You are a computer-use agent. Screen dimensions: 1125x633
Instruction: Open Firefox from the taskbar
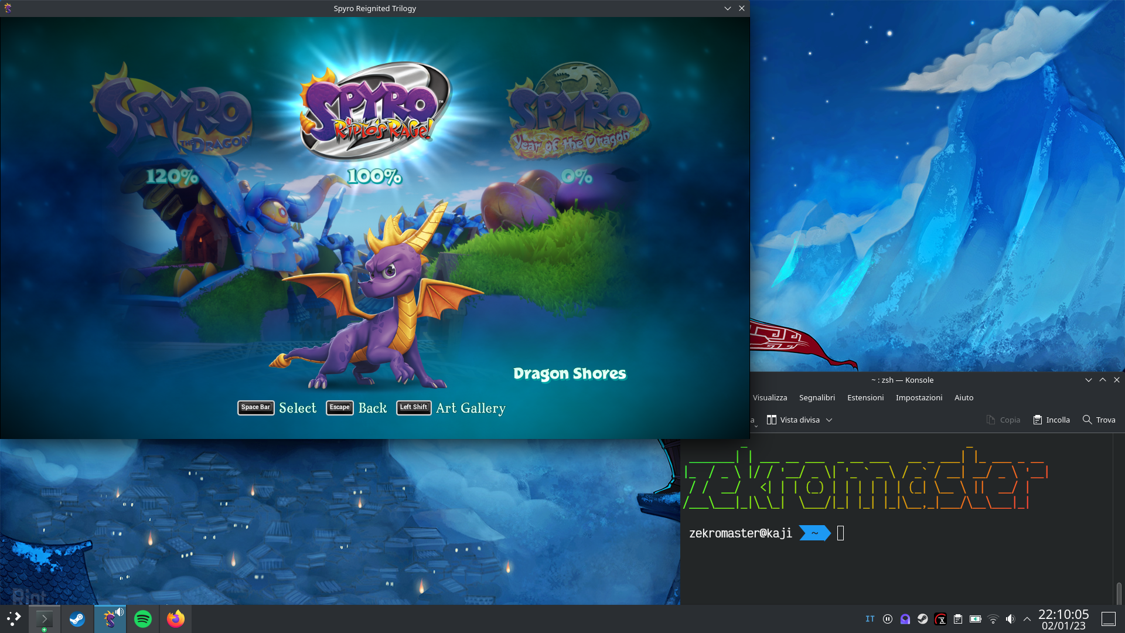(176, 619)
